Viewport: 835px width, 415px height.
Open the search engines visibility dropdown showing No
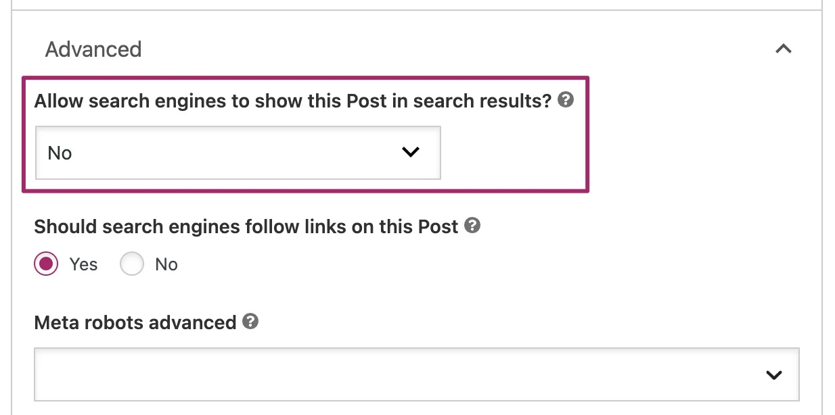pyautogui.click(x=238, y=152)
